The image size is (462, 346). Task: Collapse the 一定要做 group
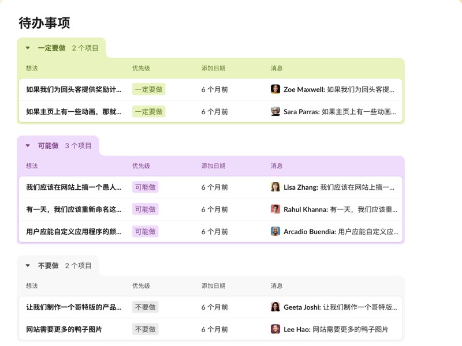[27, 48]
